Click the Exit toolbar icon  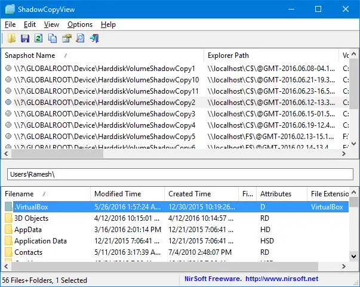tap(94, 38)
